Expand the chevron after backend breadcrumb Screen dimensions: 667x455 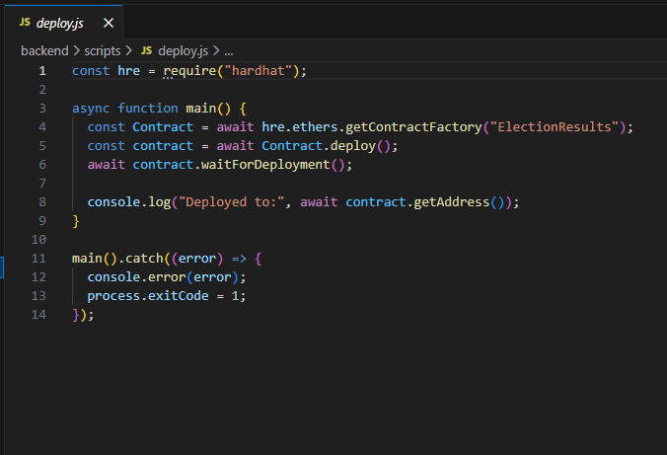coord(77,51)
